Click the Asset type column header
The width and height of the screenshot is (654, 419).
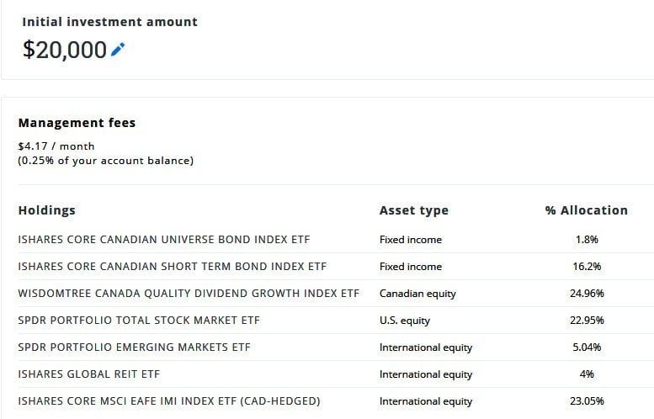(414, 210)
